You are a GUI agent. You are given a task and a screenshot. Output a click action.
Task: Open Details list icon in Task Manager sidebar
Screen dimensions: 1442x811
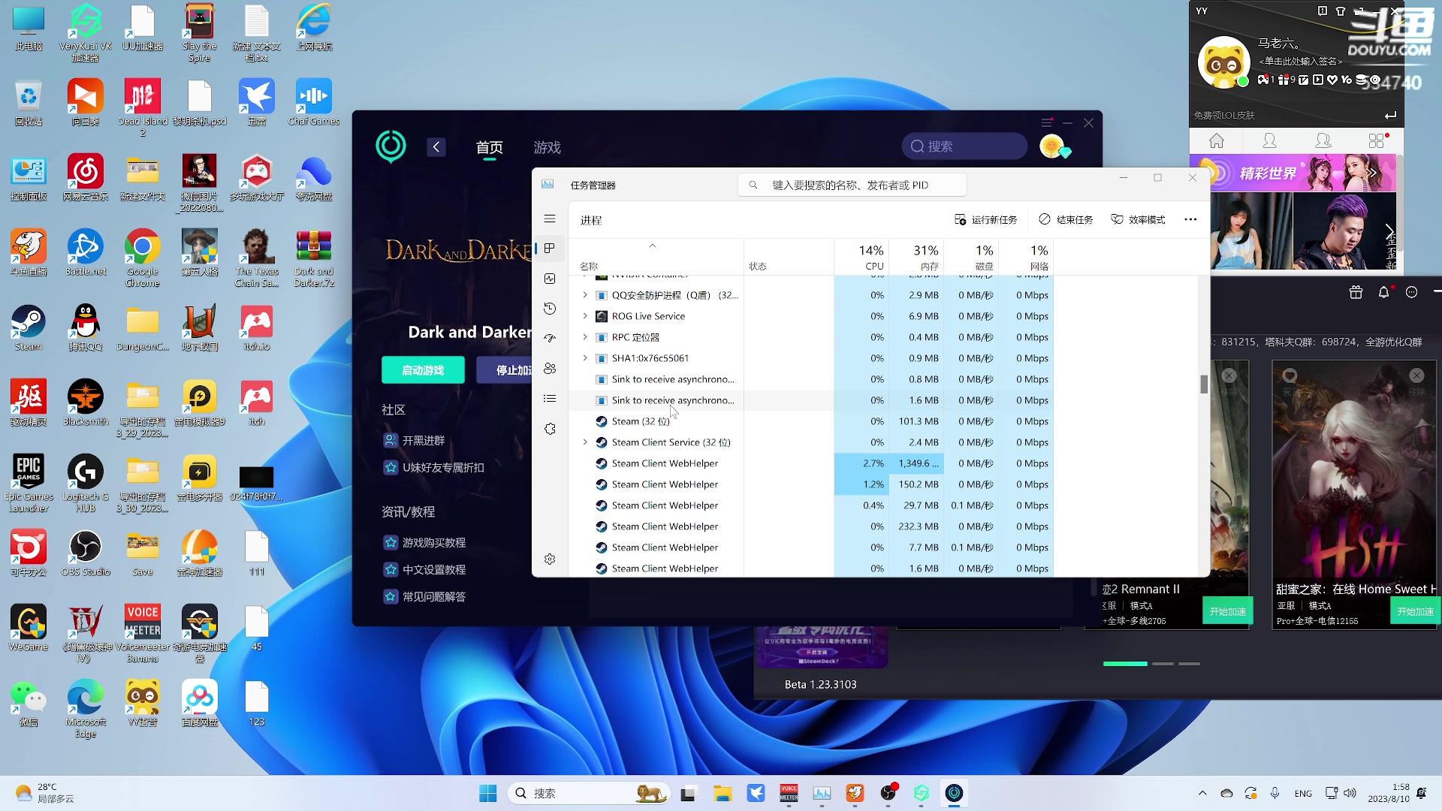[550, 399]
